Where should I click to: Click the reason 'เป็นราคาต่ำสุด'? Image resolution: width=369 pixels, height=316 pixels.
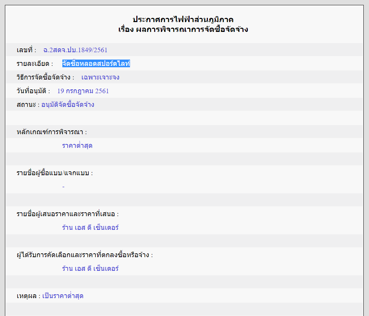[63, 296]
